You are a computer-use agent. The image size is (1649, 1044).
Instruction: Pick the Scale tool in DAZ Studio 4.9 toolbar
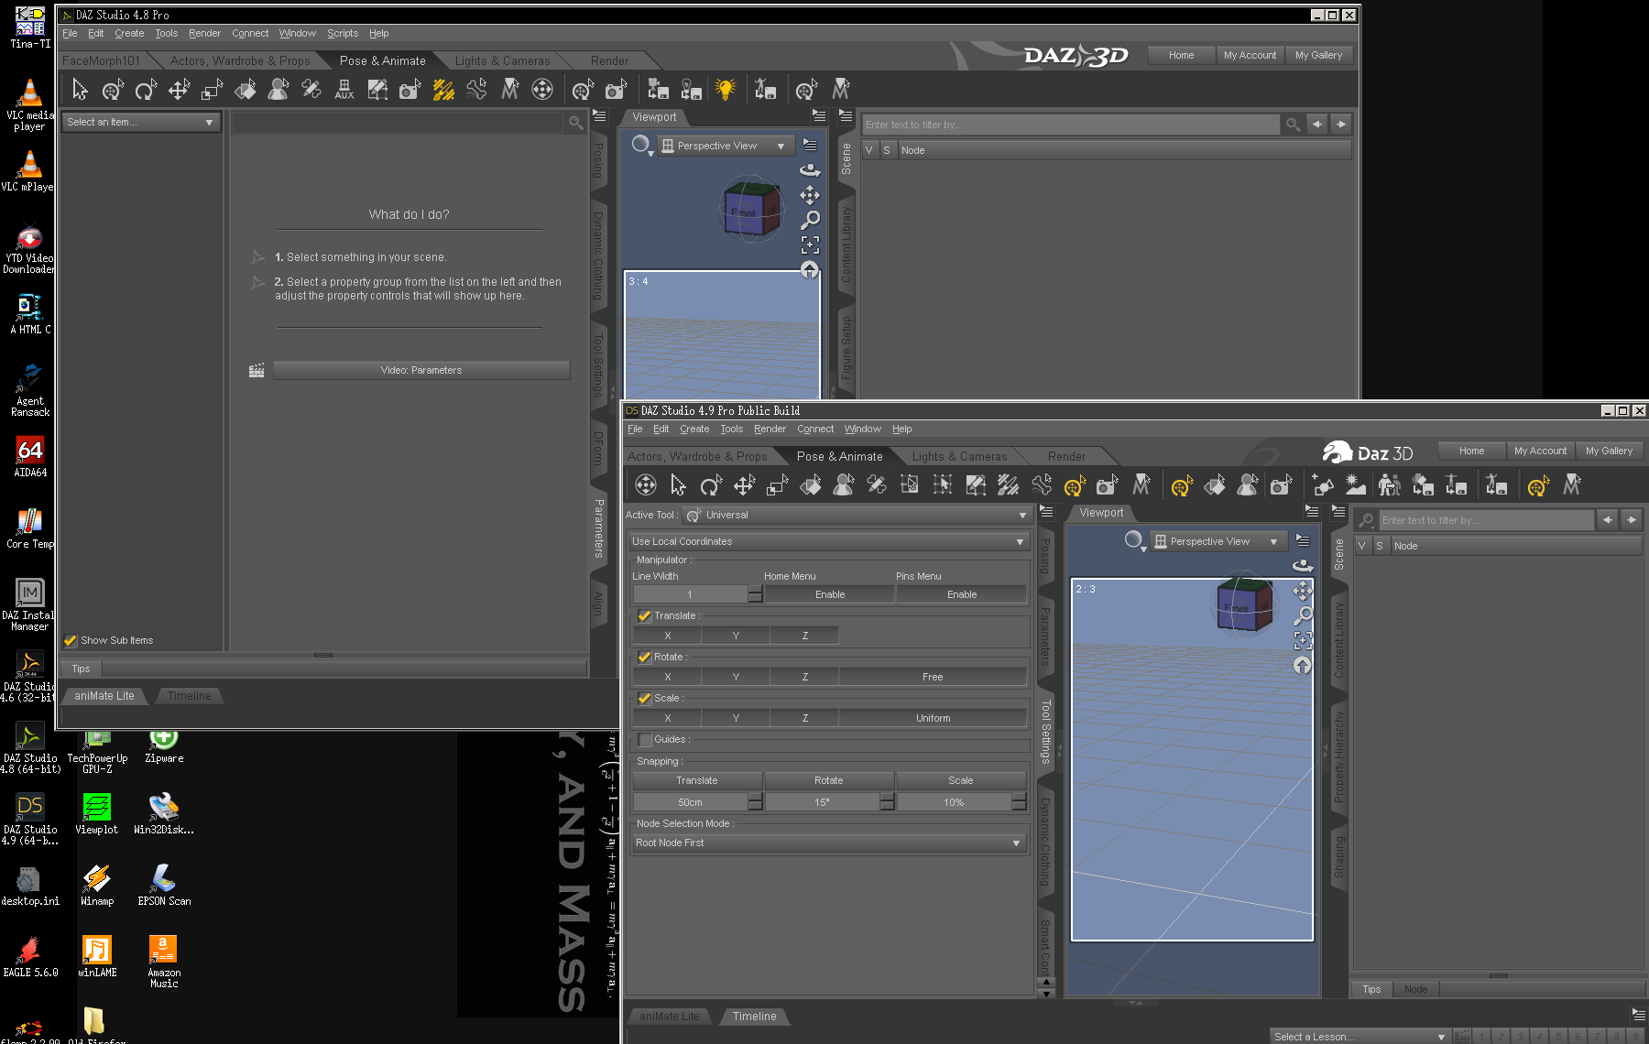click(x=778, y=484)
